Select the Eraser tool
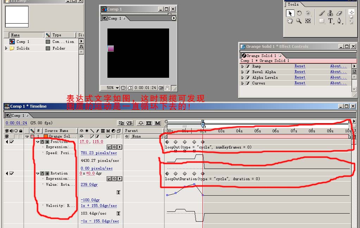Viewport: 360px width, 228px height. [x=339, y=13]
